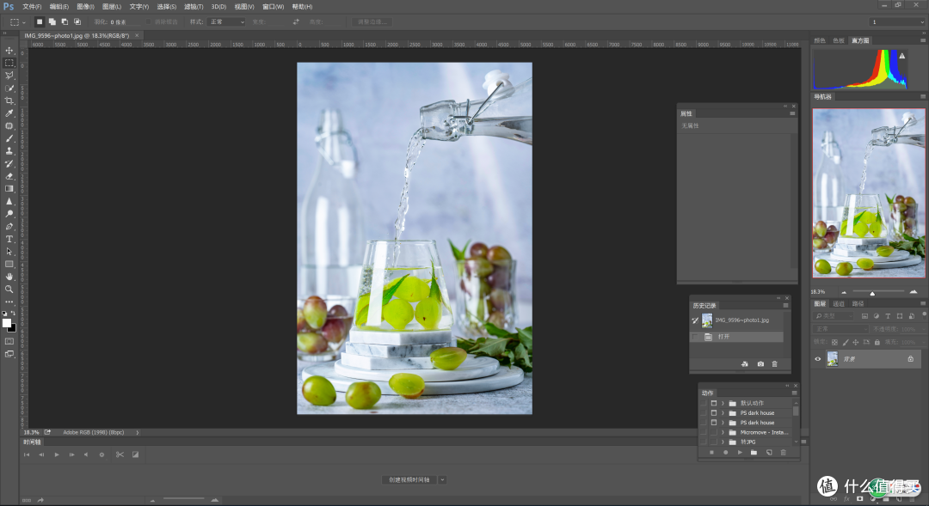This screenshot has width=929, height=506.
Task: Select the Hand tool
Action: 9,277
